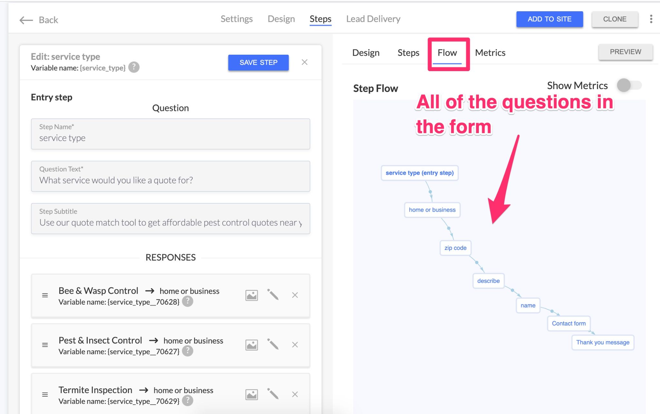Click the help question mark icon for service_type variable

tap(134, 68)
